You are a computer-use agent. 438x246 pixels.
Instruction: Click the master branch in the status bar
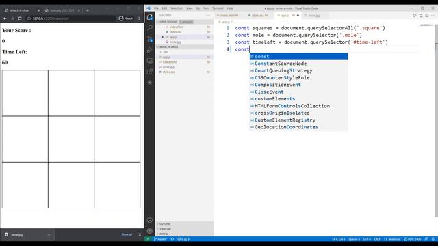coord(161,239)
